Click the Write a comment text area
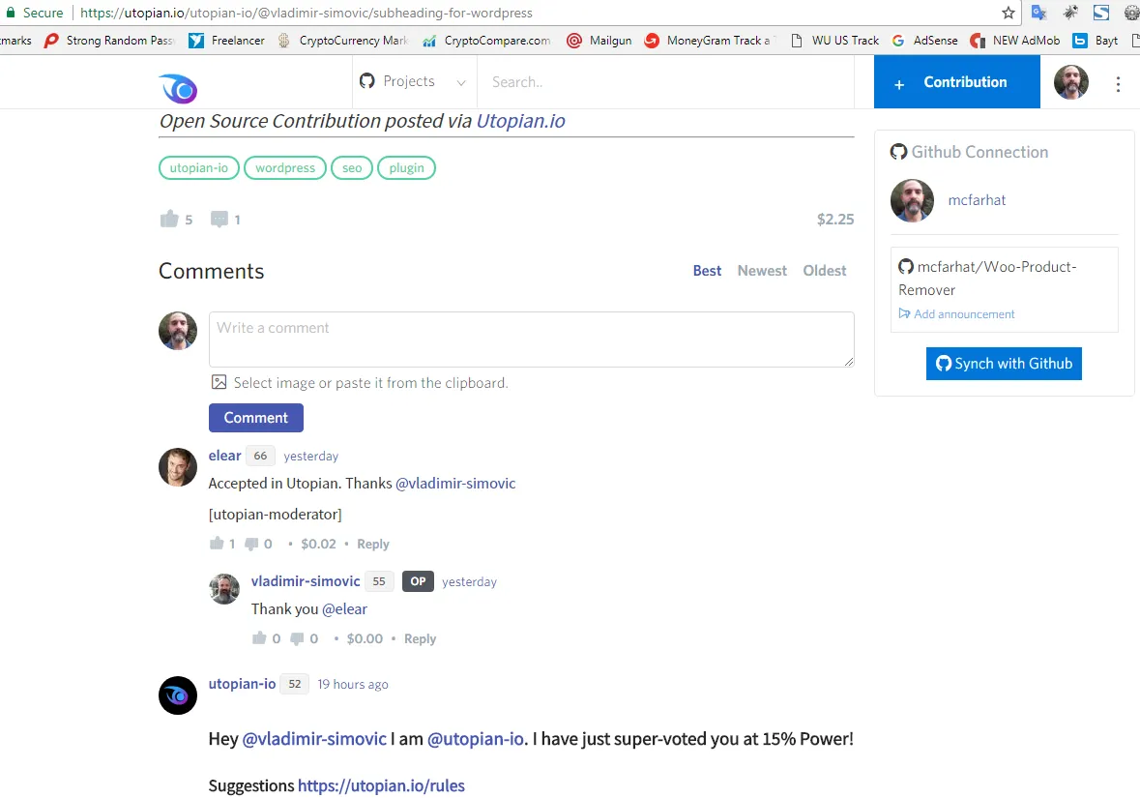 (x=532, y=339)
